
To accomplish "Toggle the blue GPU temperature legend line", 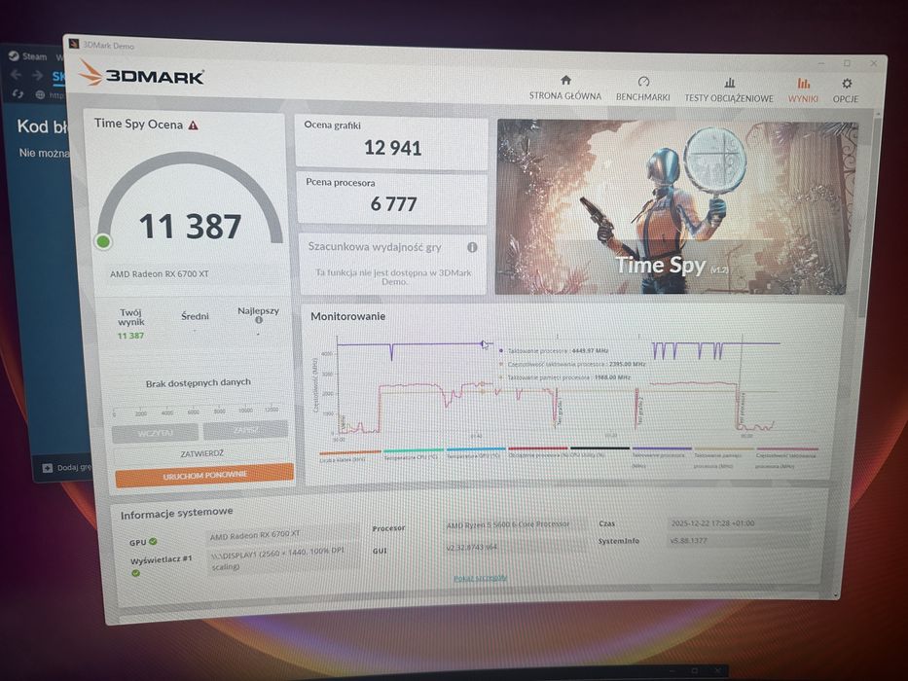I will click(476, 448).
